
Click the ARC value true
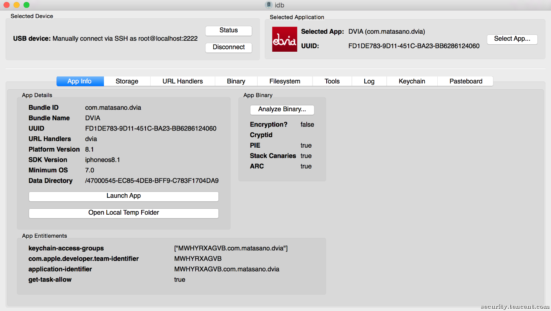306,166
